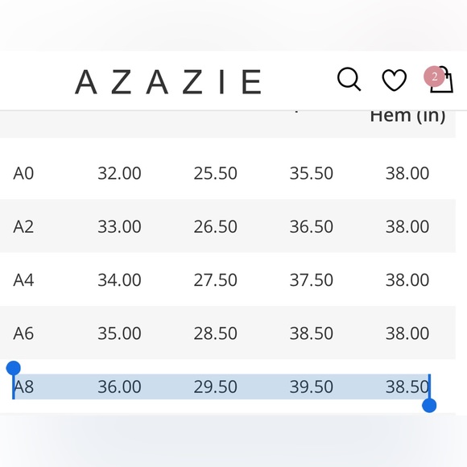Open the wishlist heart icon
Screen dimensions: 467x467
click(x=394, y=80)
